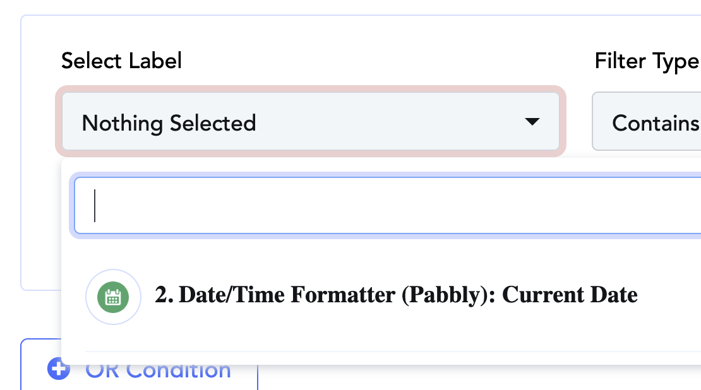The width and height of the screenshot is (701, 390).
Task: Select the Current Date entry in the list
Action: [x=570, y=295]
